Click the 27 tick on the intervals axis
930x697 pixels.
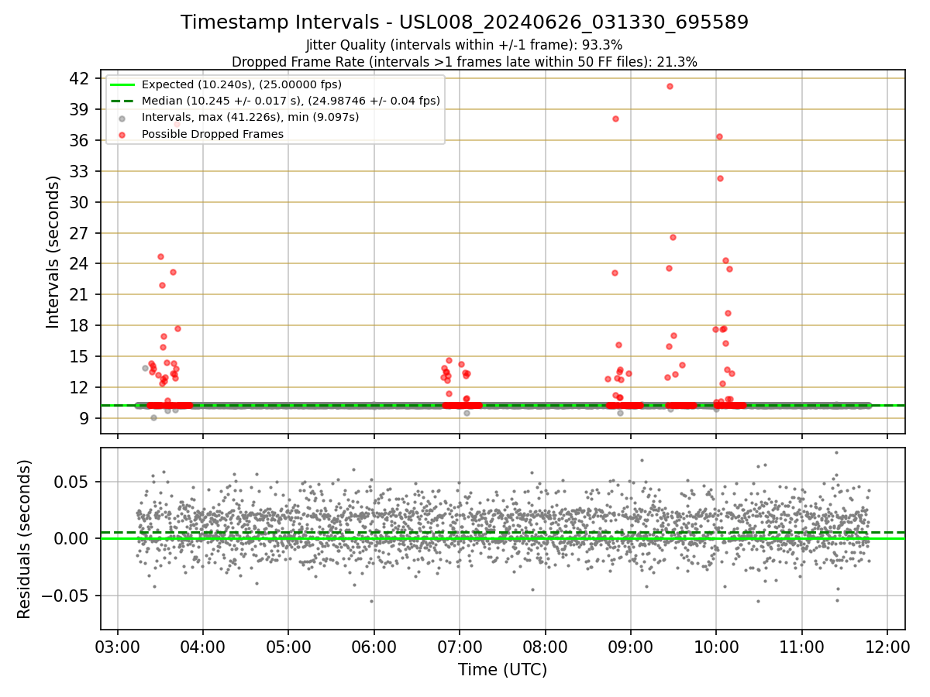(79, 233)
